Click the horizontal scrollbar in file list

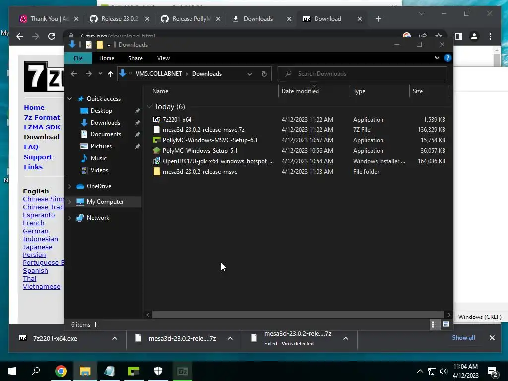click(x=298, y=315)
